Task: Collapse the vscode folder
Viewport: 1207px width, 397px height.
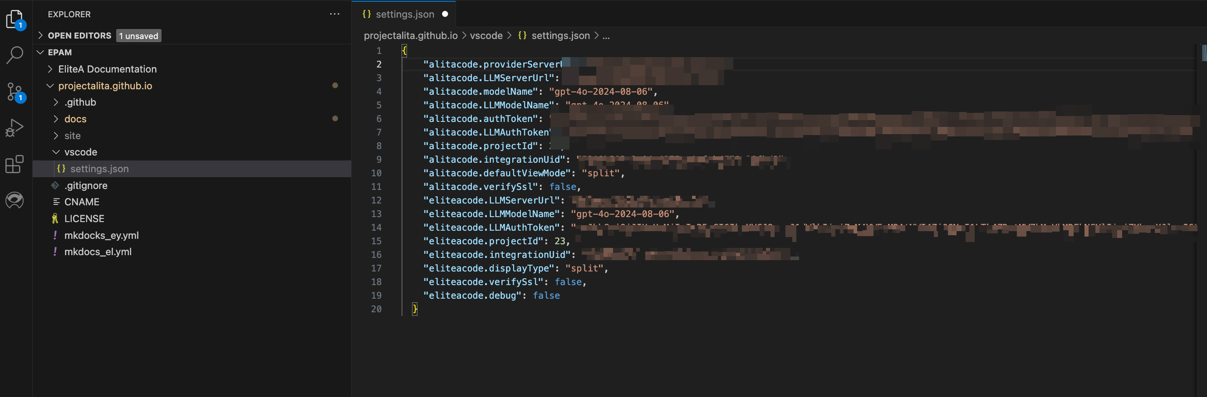Action: [56, 152]
